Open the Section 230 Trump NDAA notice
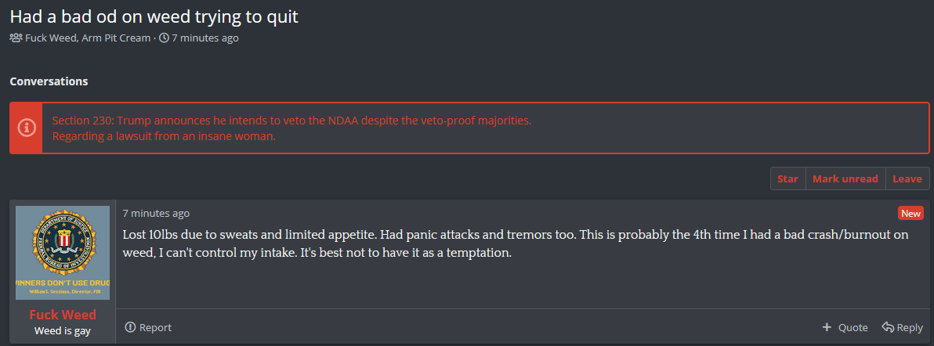The image size is (934, 346). coord(291,121)
